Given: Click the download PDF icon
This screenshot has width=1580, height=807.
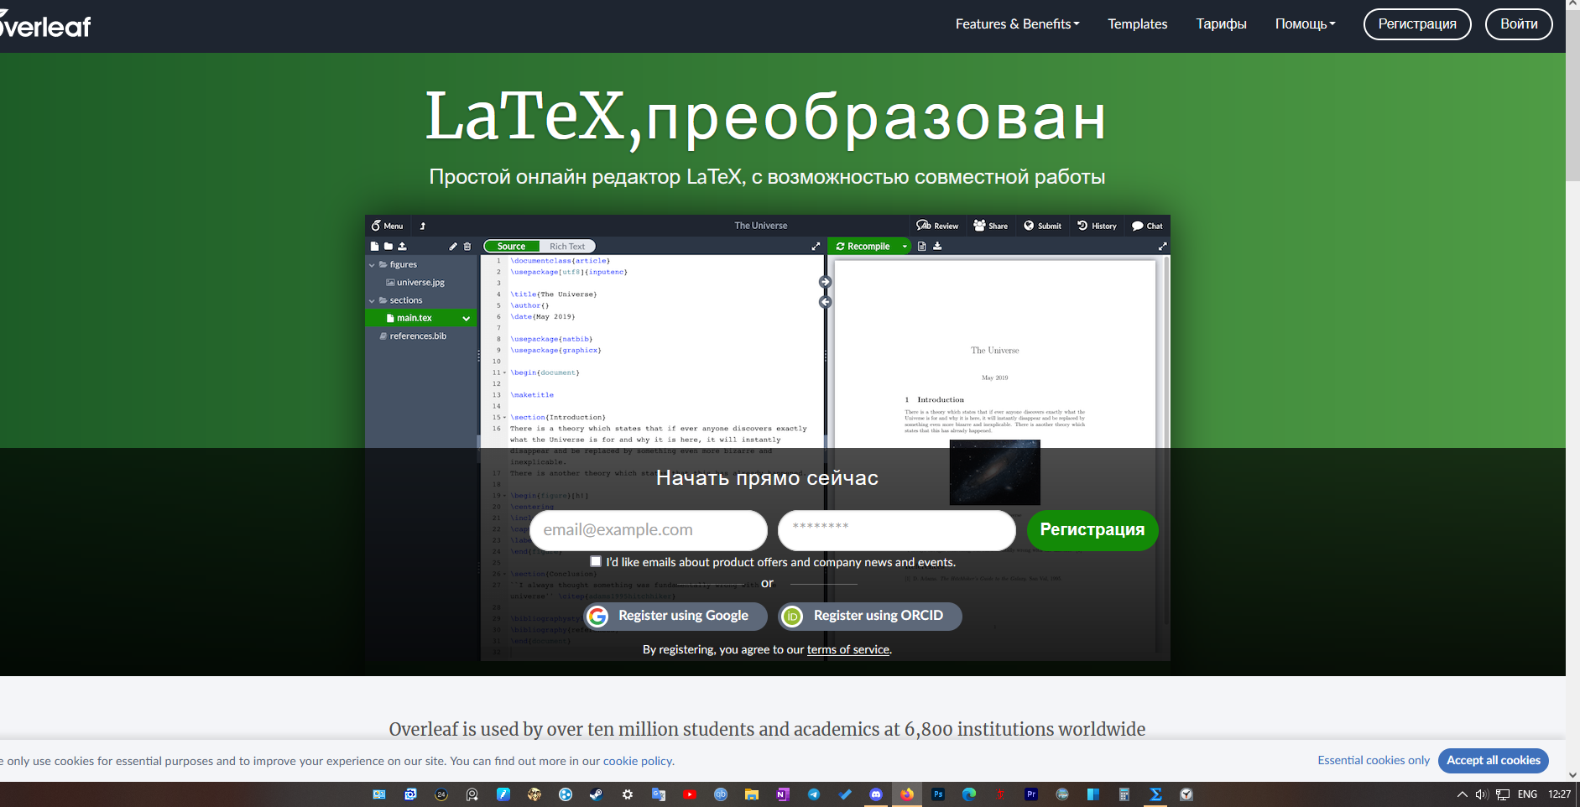Looking at the screenshot, I should pyautogui.click(x=937, y=247).
